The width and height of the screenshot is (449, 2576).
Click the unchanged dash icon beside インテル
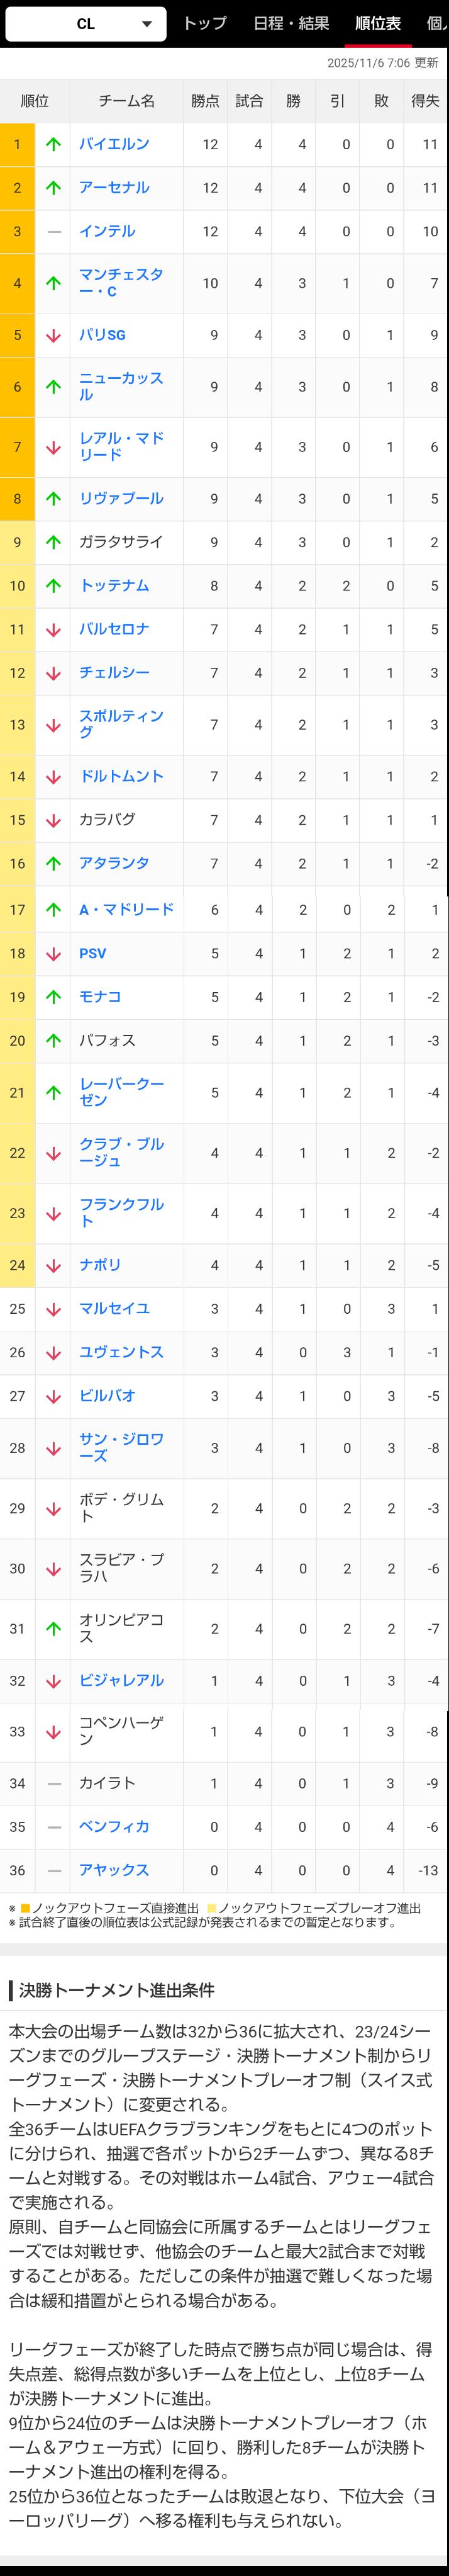coord(54,231)
